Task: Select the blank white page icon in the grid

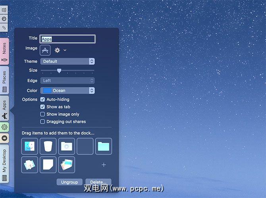Action: 48,165
